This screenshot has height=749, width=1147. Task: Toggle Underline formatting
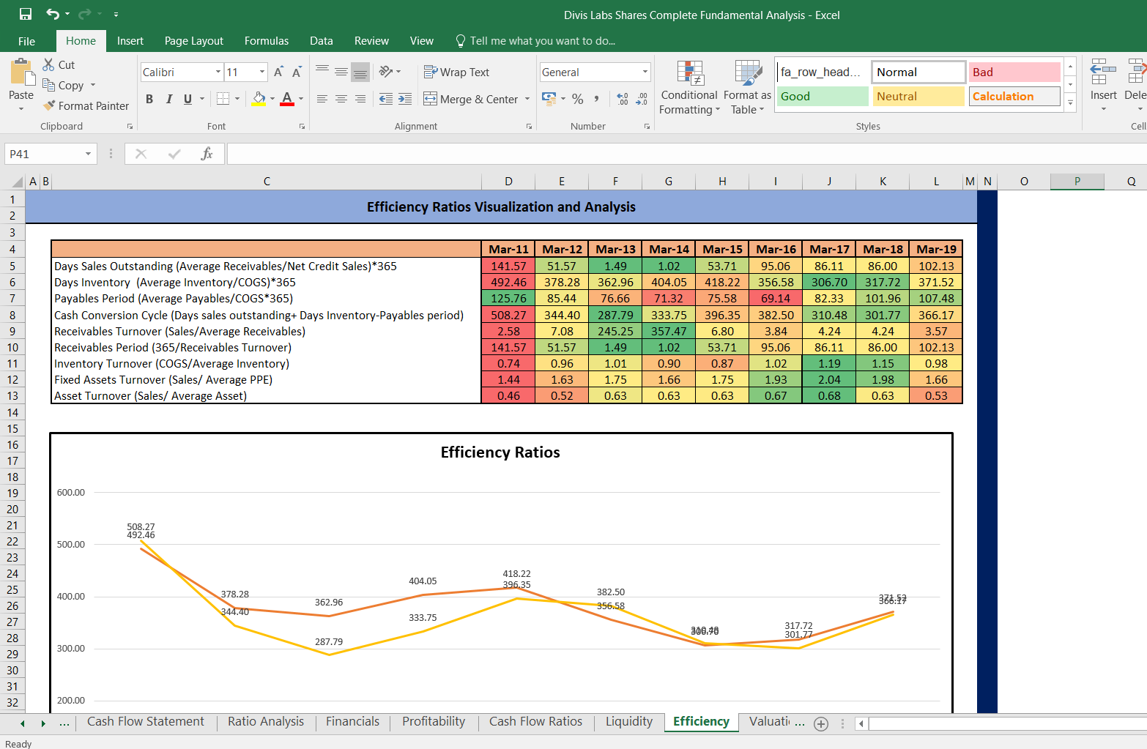point(188,99)
